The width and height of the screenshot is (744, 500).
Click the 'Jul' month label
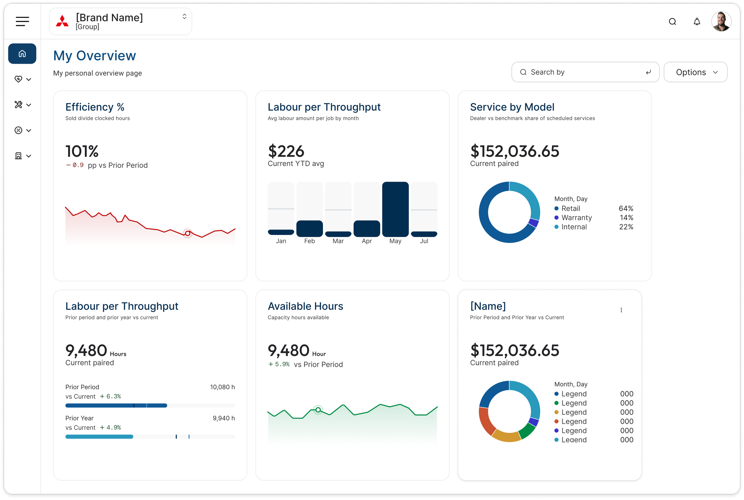(x=424, y=241)
